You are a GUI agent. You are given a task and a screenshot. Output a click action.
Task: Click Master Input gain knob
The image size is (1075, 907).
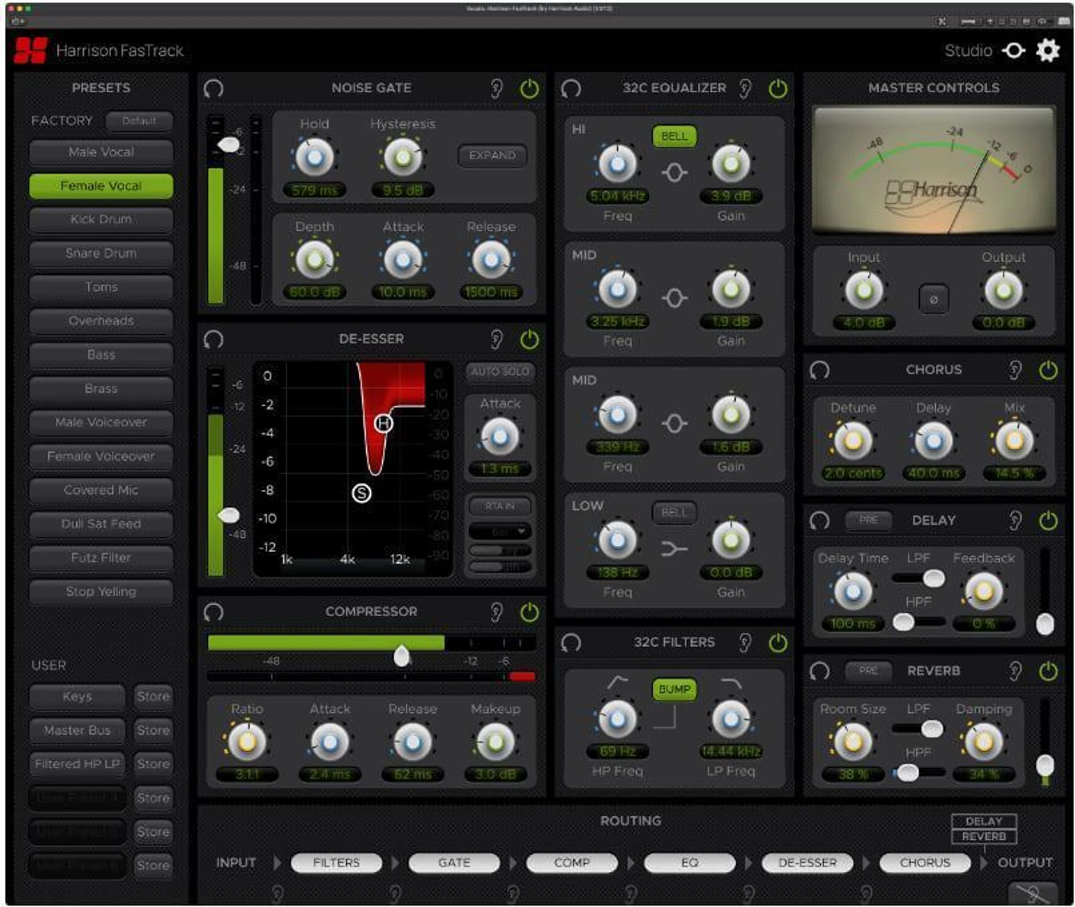864,290
